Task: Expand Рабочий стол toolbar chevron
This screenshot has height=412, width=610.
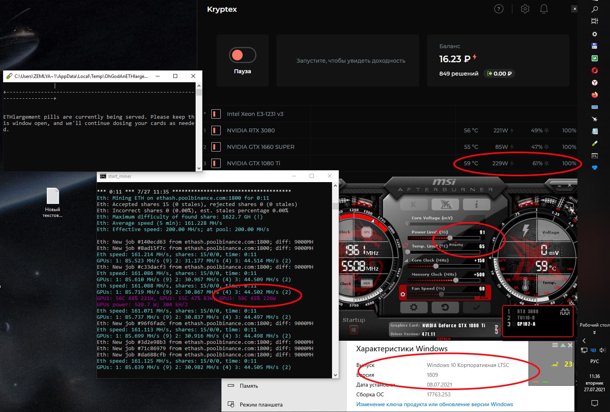Action: [x=595, y=332]
